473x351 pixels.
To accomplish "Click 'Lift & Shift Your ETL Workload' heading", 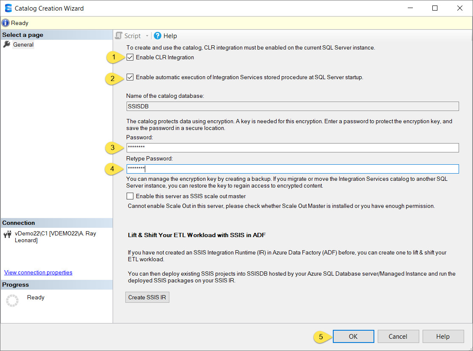I will [x=196, y=235].
